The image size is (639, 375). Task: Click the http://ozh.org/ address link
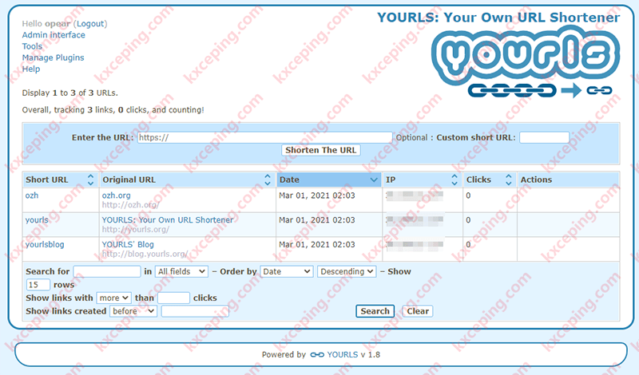tap(130, 205)
